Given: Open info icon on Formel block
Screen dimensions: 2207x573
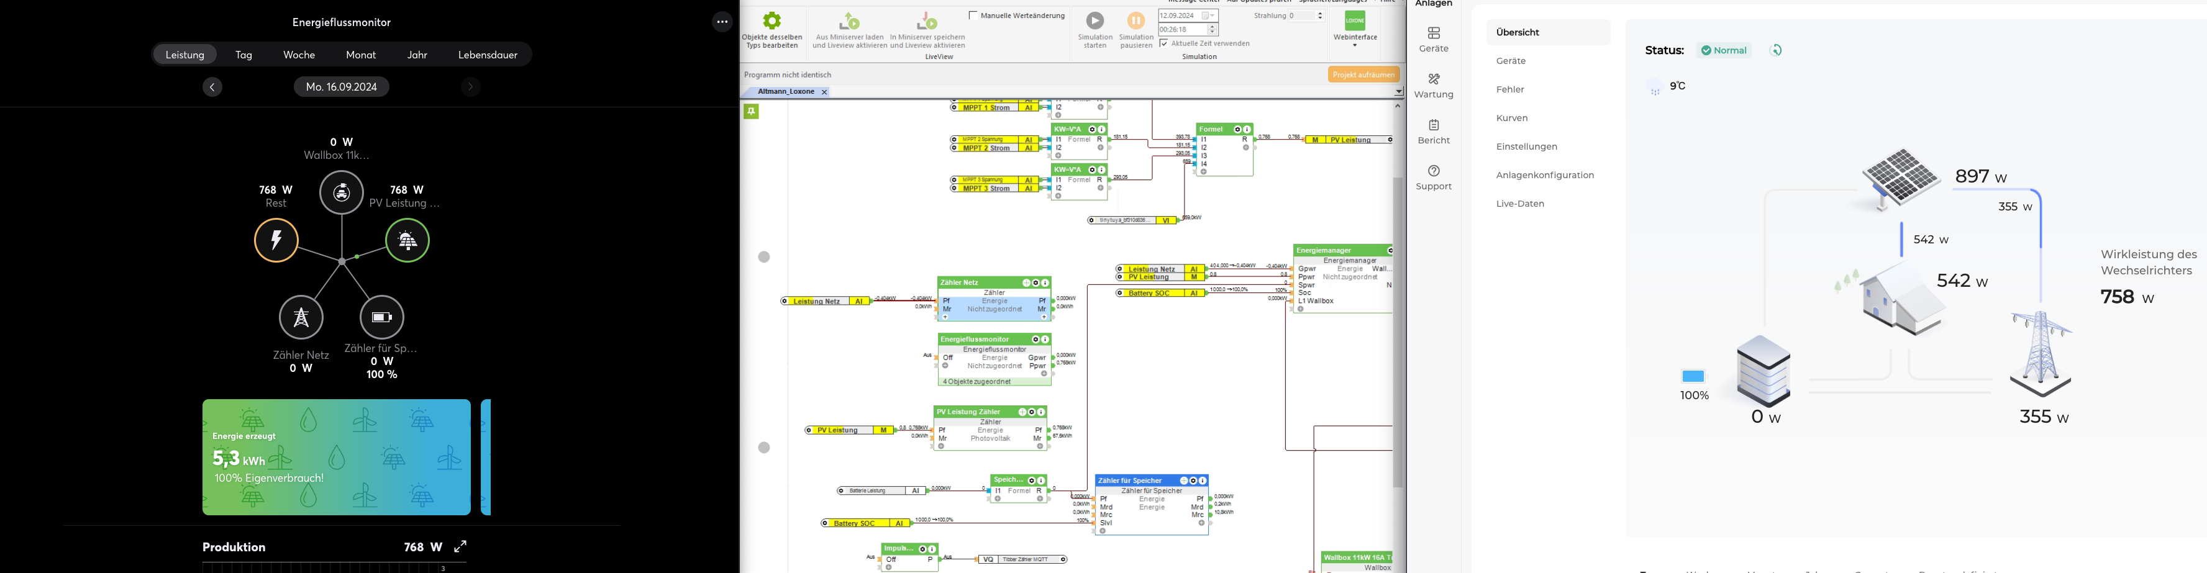Looking at the screenshot, I should (1247, 130).
